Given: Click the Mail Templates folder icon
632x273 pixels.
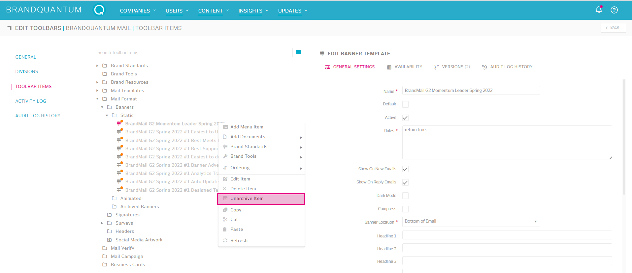Looking at the screenshot, I should click(105, 91).
